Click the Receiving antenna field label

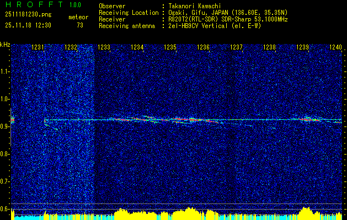pyautogui.click(x=127, y=26)
